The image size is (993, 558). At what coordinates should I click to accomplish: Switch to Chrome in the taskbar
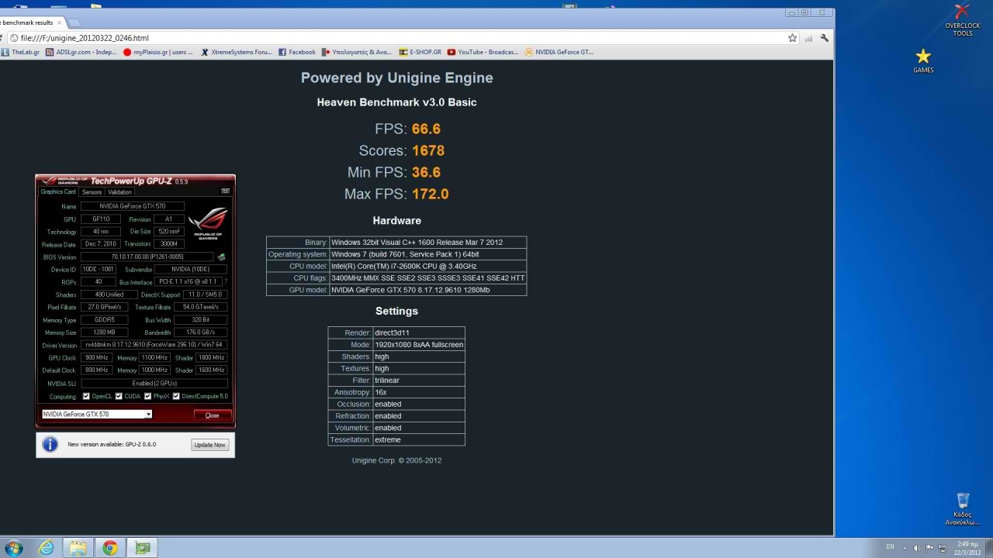[x=110, y=548]
